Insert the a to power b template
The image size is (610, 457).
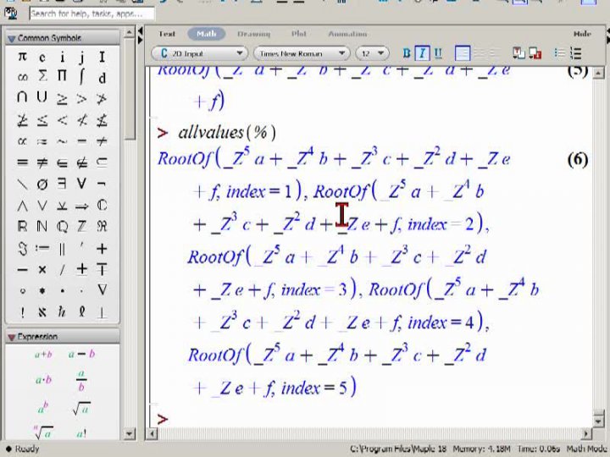tap(43, 408)
